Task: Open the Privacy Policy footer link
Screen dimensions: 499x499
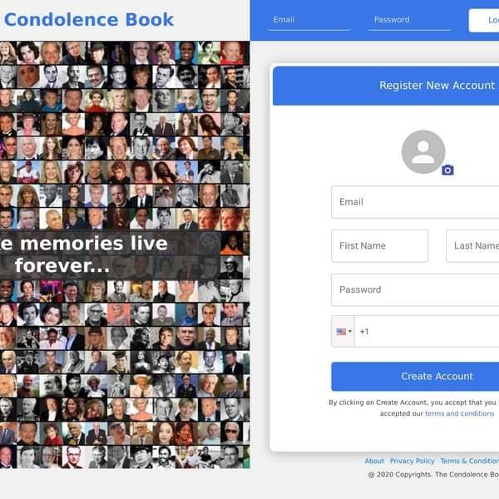Action: [x=413, y=461]
